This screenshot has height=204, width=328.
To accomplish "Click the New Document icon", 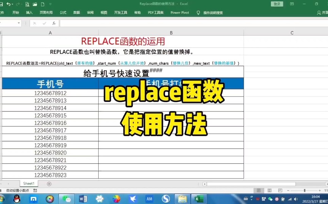I will (x=42, y=4).
